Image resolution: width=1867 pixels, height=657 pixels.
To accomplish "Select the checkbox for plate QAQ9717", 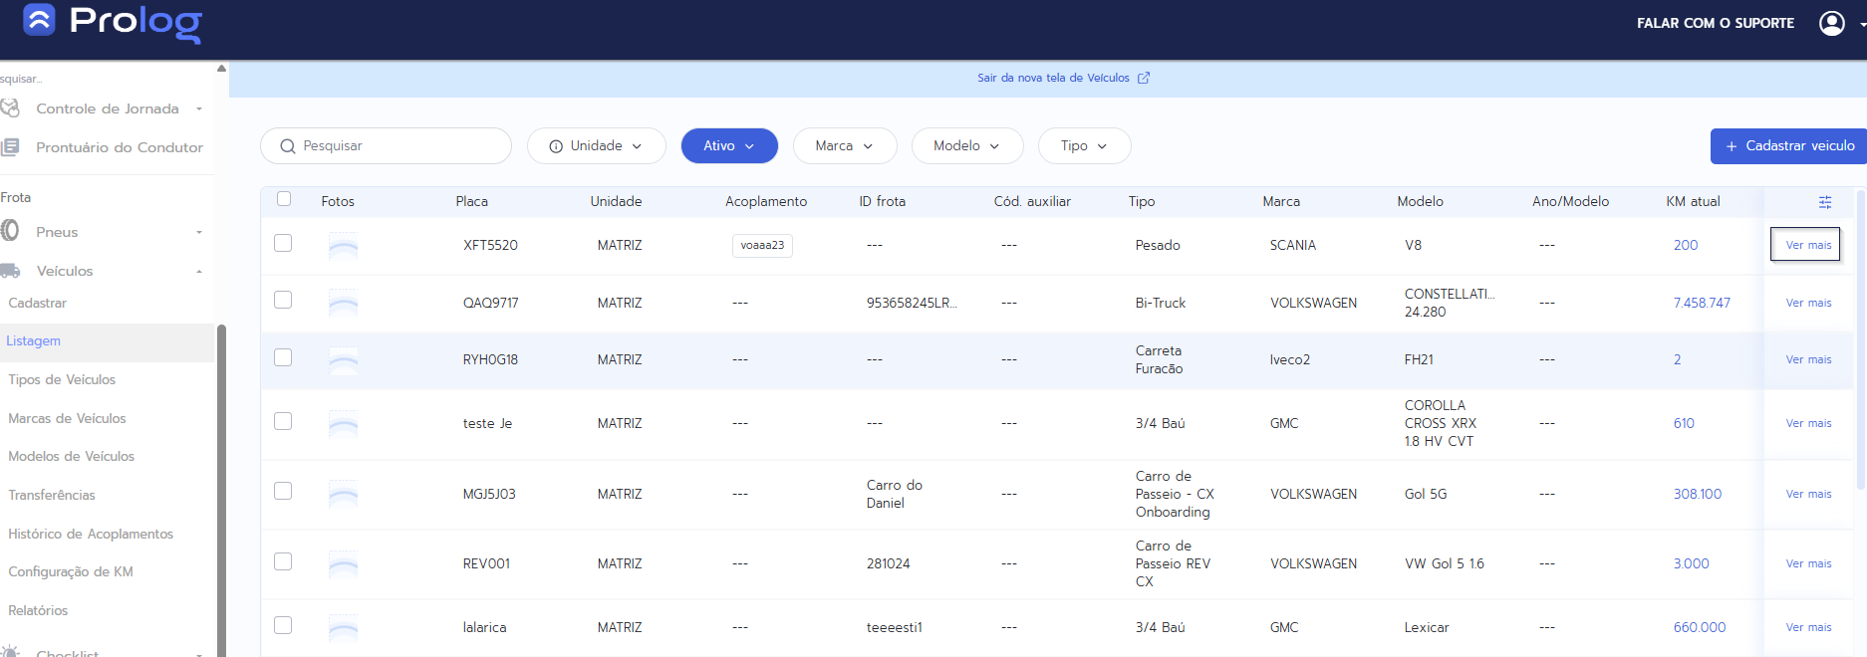I will tap(283, 300).
